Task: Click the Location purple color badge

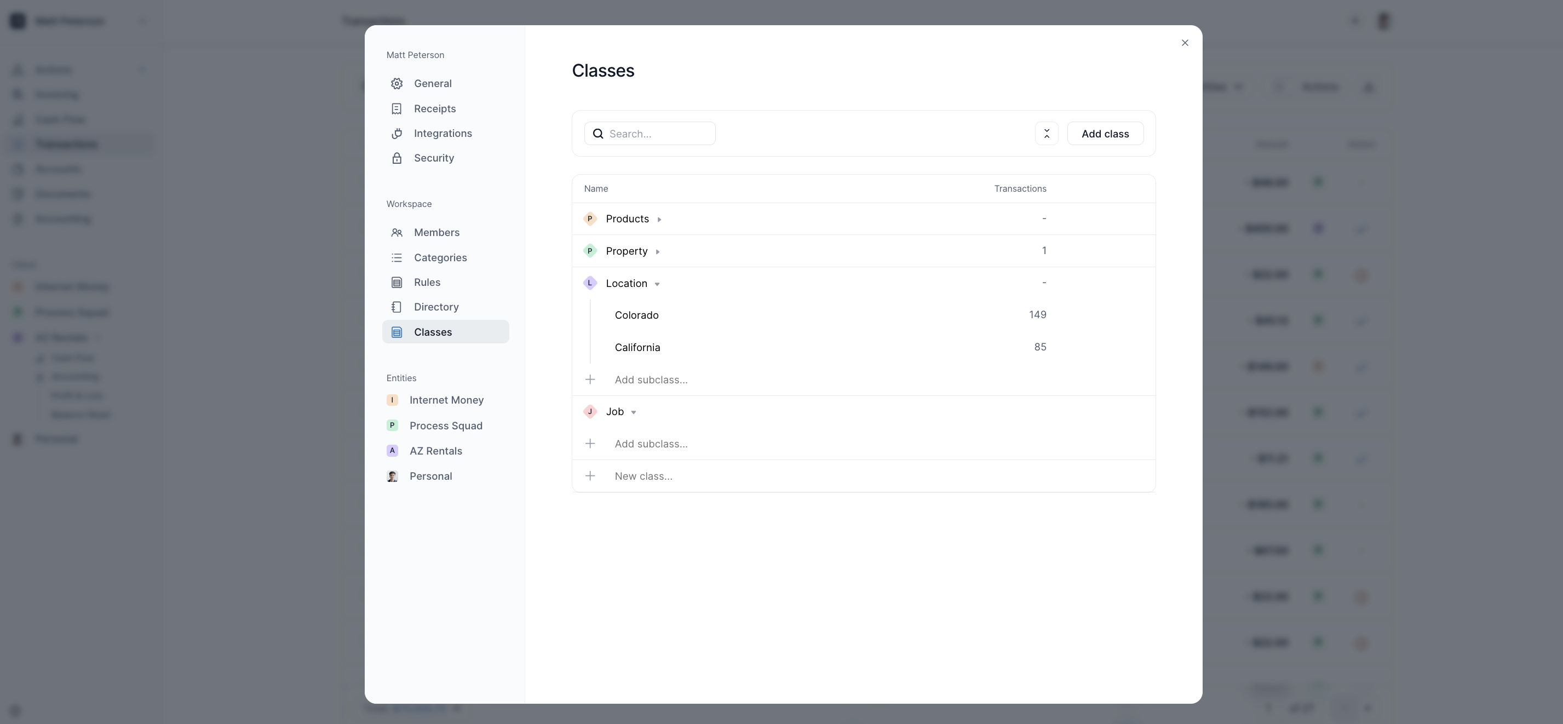Action: point(590,283)
